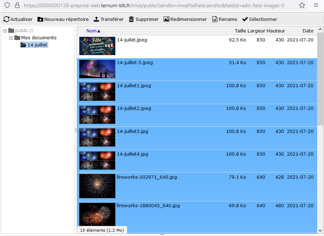This screenshot has height=236, width=324.
Task: Click the bookmark star in address bar
Action: [x=302, y=5]
